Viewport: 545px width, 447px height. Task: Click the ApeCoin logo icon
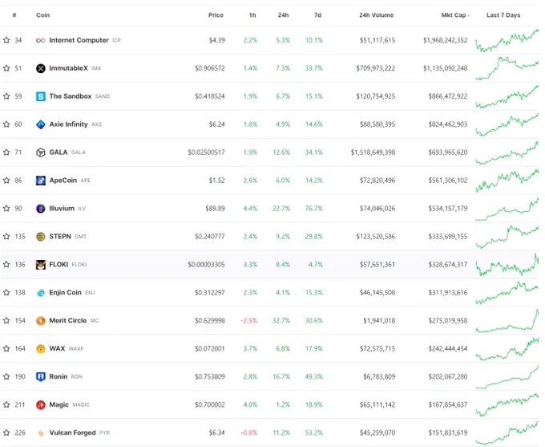[x=41, y=181]
